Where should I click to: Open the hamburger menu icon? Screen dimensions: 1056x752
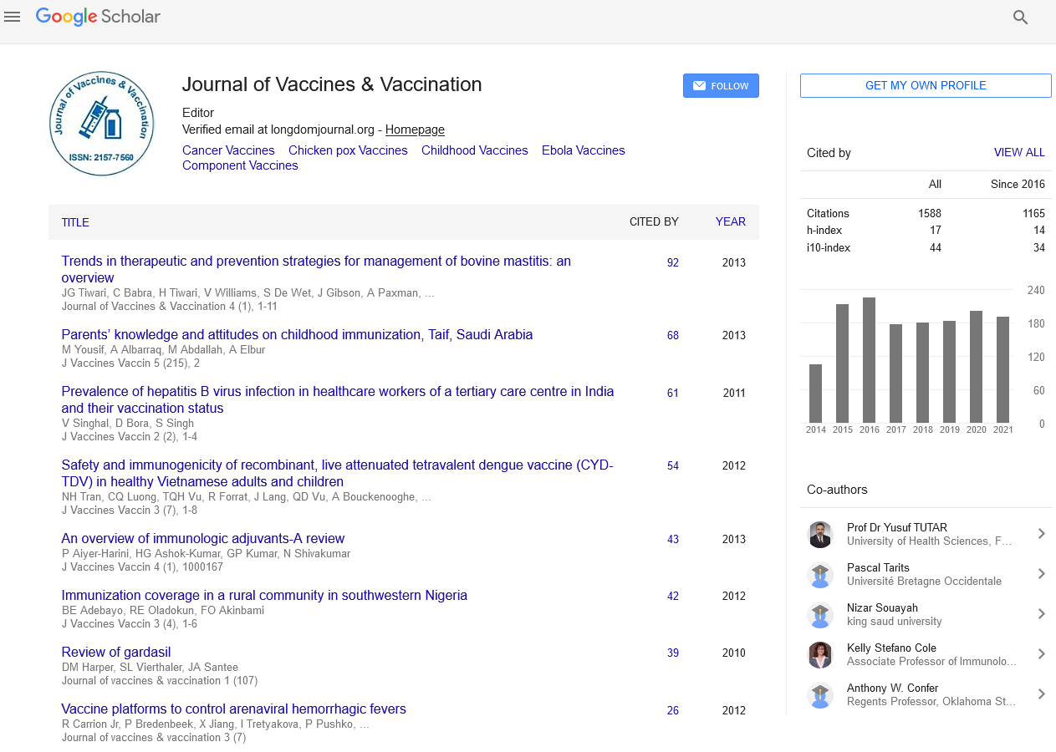pos(13,17)
